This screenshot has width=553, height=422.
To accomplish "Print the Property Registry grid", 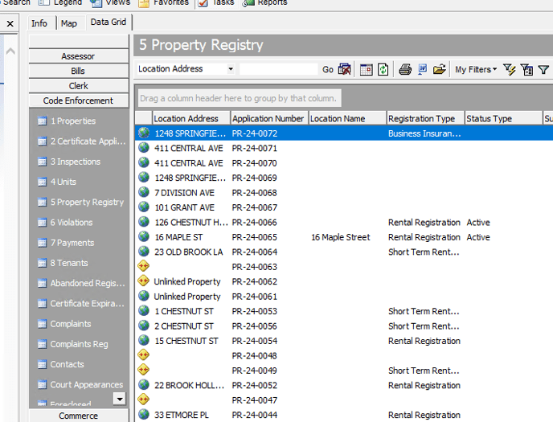I will [405, 69].
